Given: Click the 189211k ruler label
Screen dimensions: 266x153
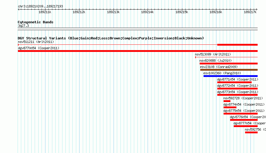Looking at the screenshot, I should (45, 12).
